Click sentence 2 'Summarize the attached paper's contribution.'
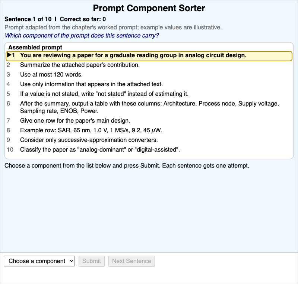The height and width of the screenshot is (285, 298). point(80,65)
